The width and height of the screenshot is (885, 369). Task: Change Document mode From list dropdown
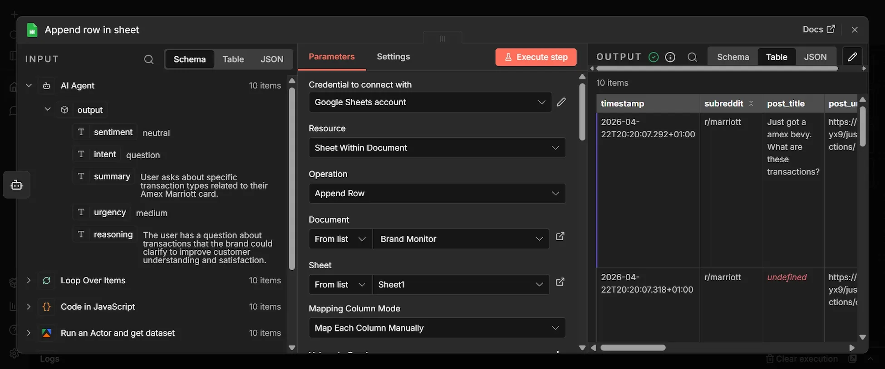pyautogui.click(x=340, y=239)
